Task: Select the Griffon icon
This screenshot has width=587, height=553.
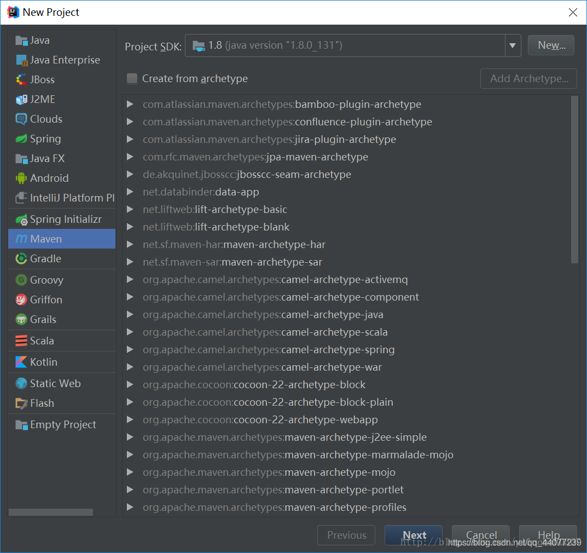Action: tap(21, 299)
